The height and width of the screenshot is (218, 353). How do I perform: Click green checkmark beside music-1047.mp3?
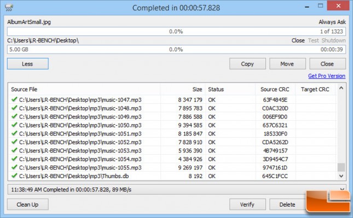click(x=14, y=99)
